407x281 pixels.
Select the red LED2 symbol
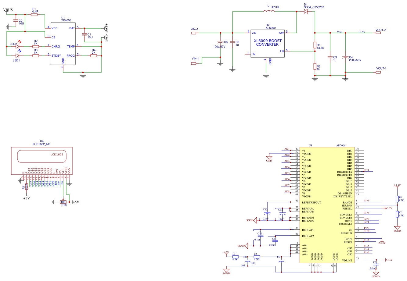(17, 47)
